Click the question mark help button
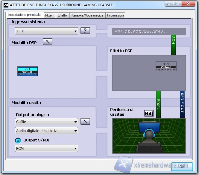 [85, 31]
